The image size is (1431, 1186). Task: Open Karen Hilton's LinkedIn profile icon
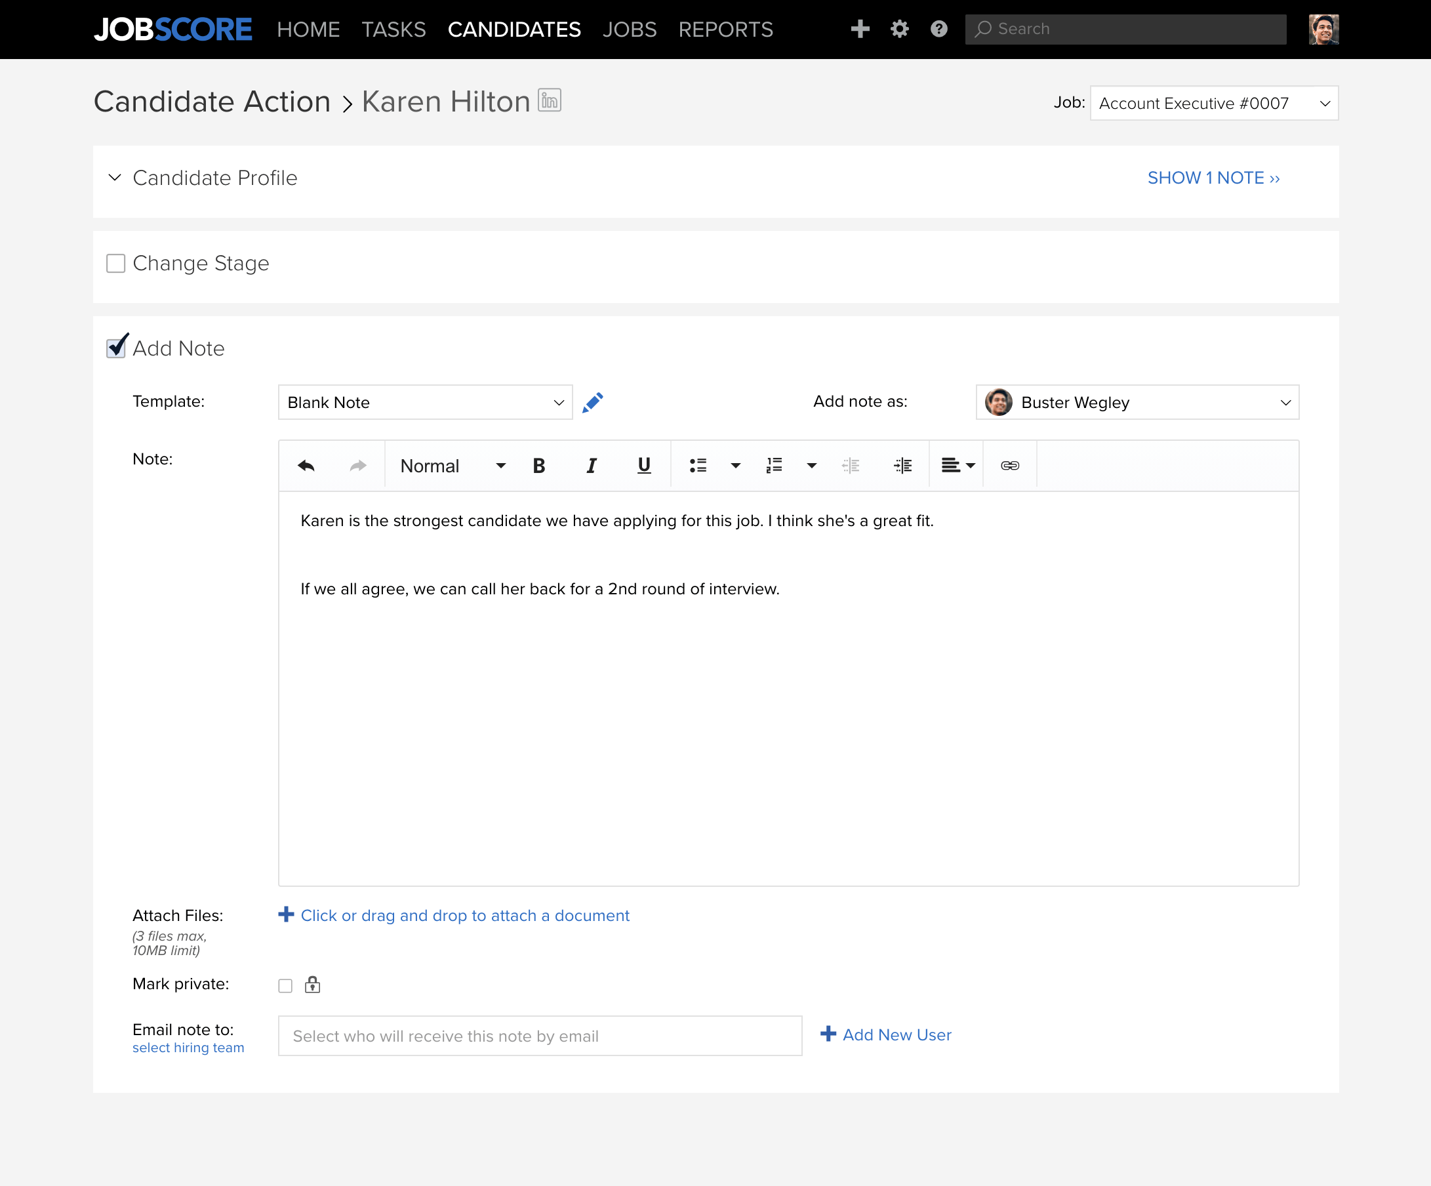(549, 100)
